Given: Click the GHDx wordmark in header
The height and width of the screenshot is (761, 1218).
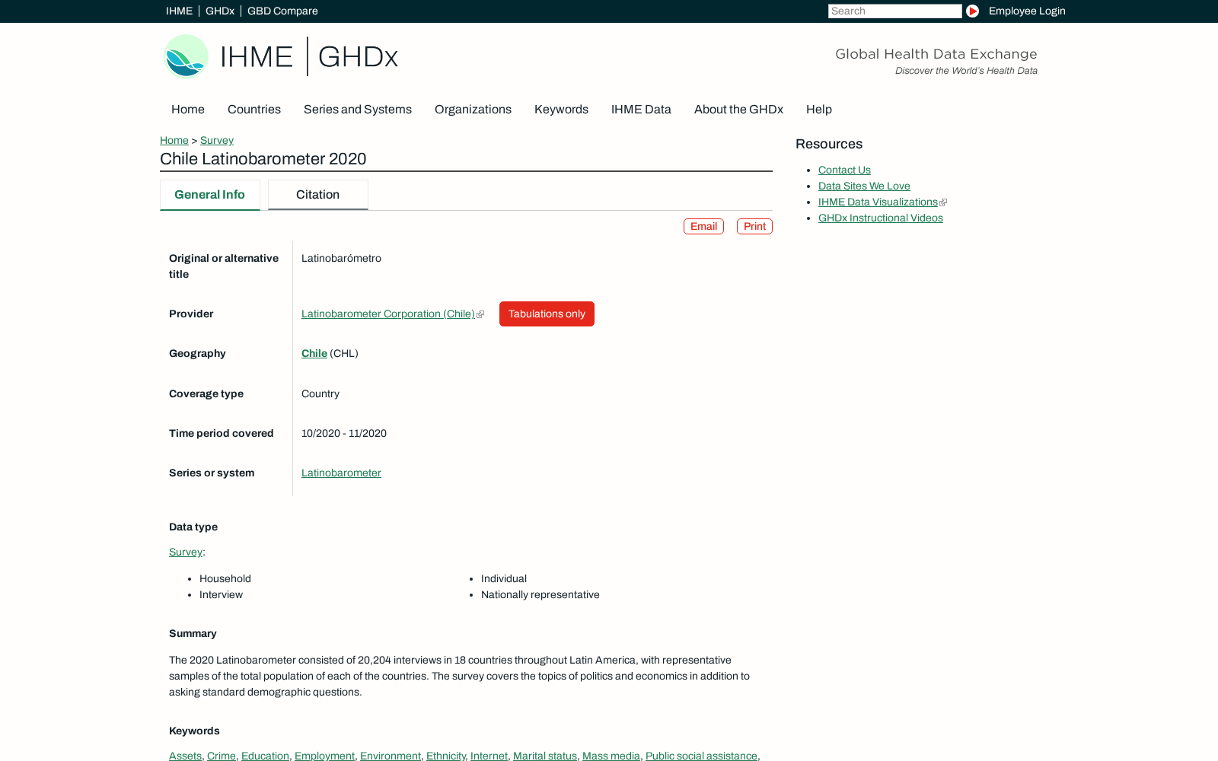Looking at the screenshot, I should [x=358, y=56].
